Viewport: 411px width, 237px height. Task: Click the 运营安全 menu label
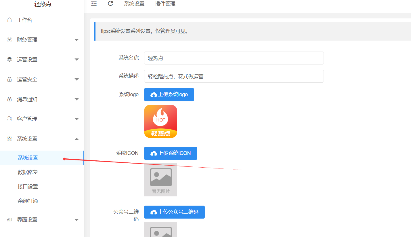[x=27, y=79]
